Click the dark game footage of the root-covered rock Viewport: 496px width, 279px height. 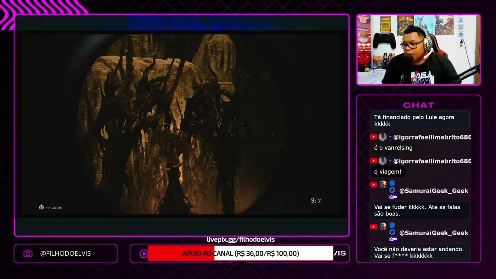point(181,124)
